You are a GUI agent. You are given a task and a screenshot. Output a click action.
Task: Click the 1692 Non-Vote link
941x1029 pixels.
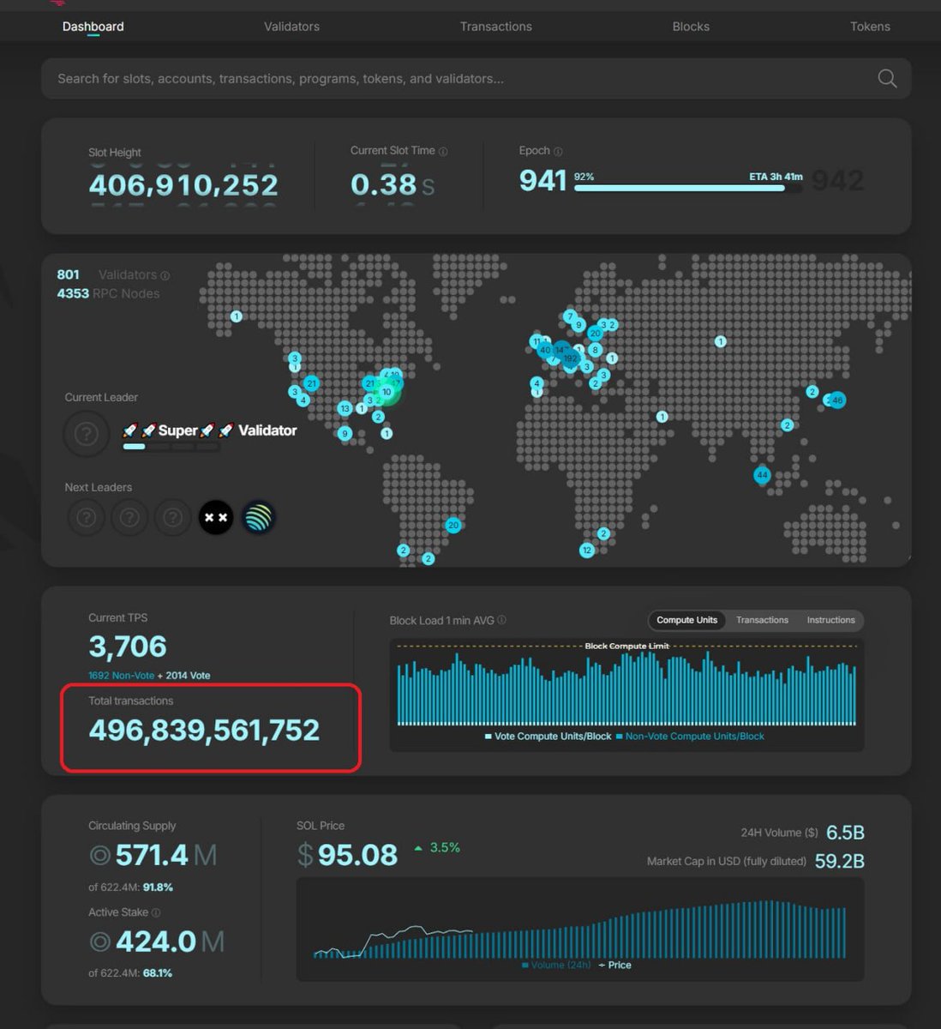tap(121, 676)
